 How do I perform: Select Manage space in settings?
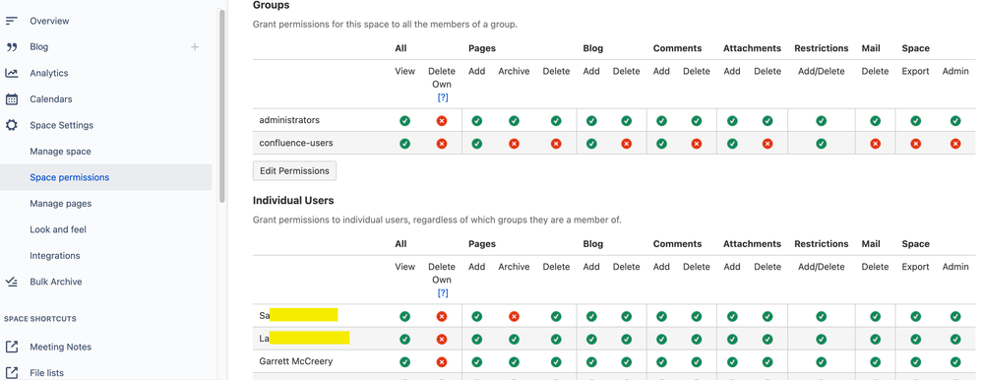[x=60, y=152]
